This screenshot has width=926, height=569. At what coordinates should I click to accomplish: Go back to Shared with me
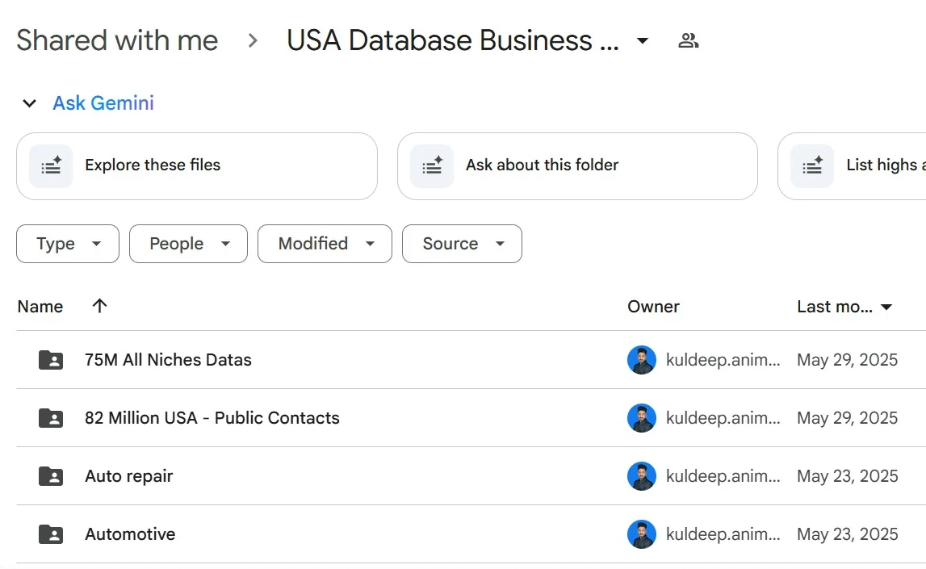click(x=117, y=40)
